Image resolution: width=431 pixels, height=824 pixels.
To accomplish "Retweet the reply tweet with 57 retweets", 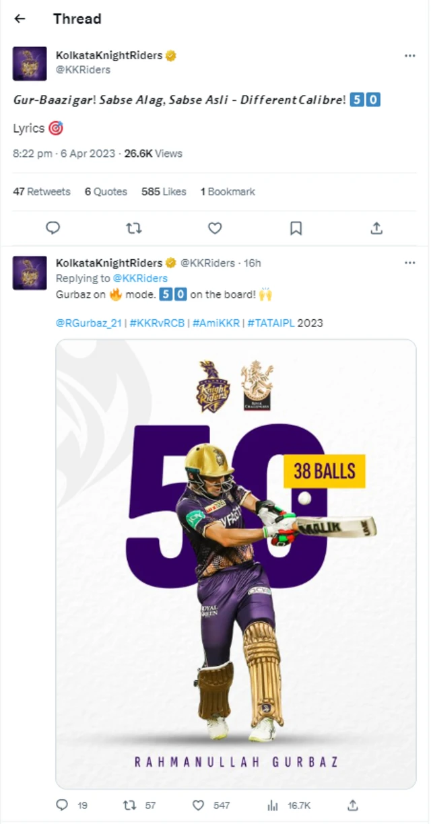I will [130, 805].
